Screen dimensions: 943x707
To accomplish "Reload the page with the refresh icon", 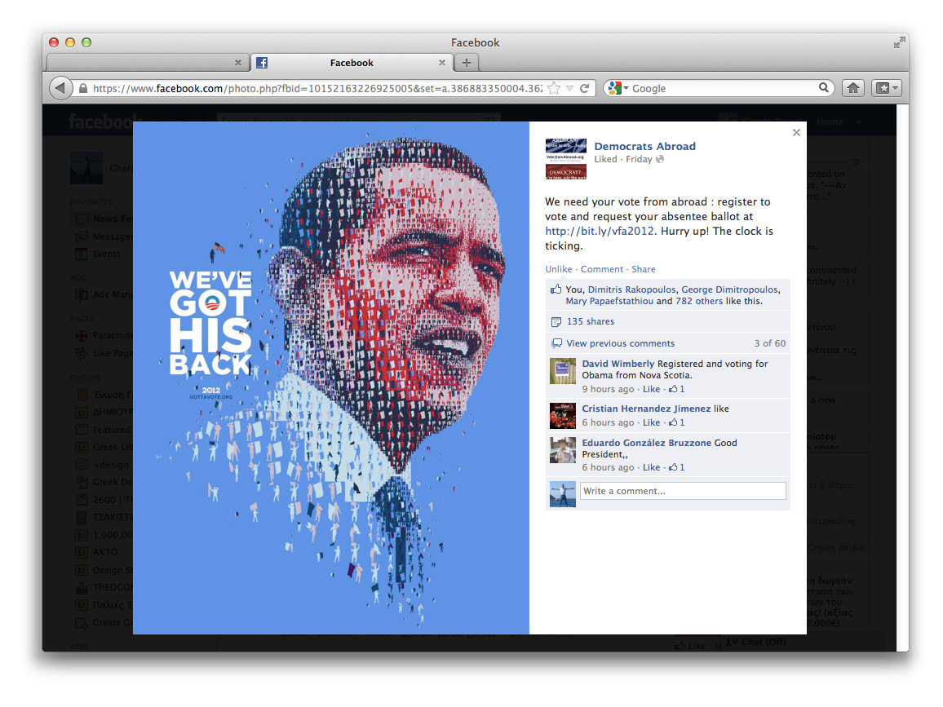I will (585, 88).
